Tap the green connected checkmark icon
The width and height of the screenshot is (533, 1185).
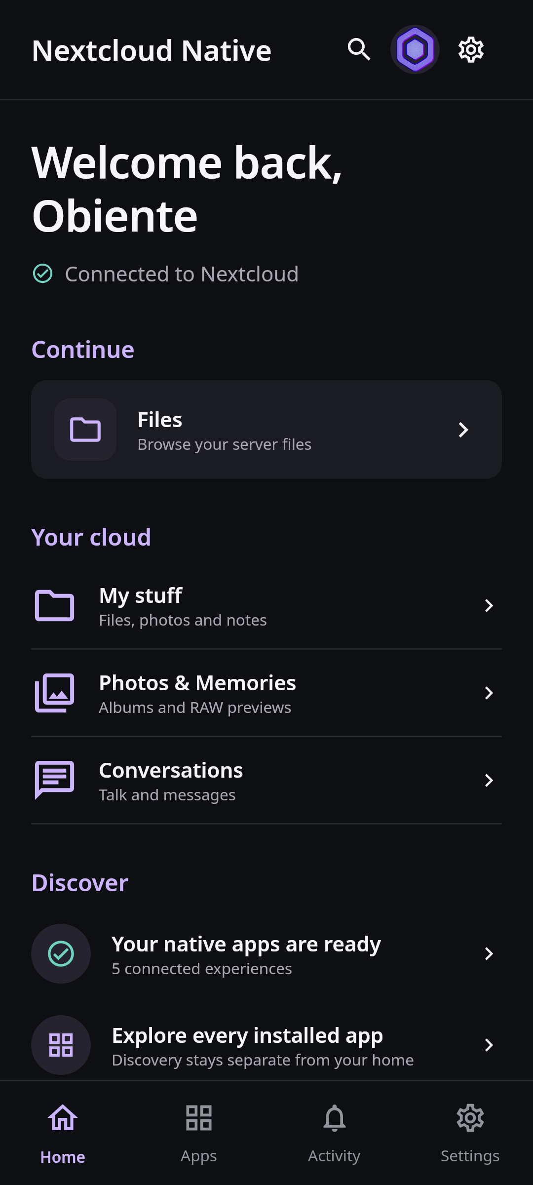[42, 274]
